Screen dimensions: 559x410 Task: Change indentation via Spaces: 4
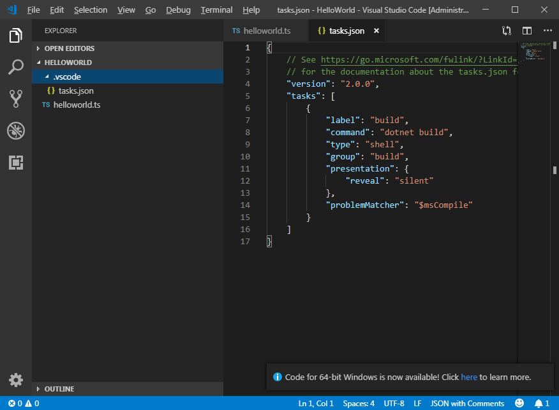pos(359,403)
